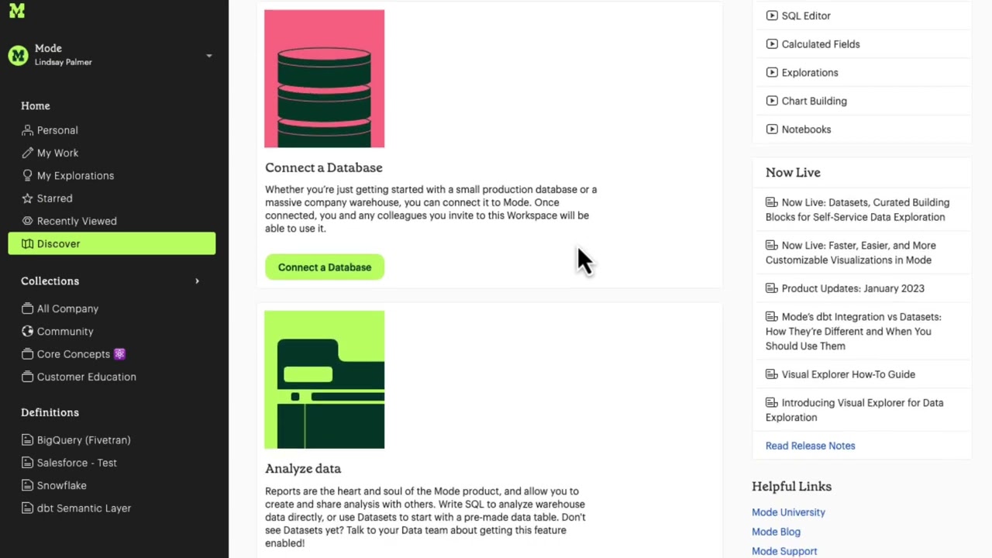Open BigQuery (Fivetran) definitions
The height and width of the screenshot is (558, 992).
[84, 440]
